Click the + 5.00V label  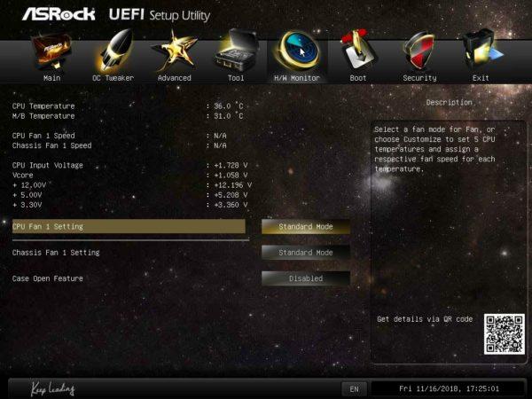27,195
